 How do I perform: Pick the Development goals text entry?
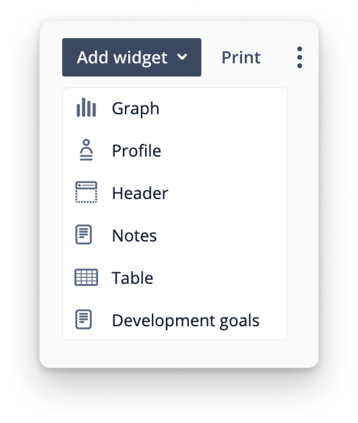click(186, 321)
